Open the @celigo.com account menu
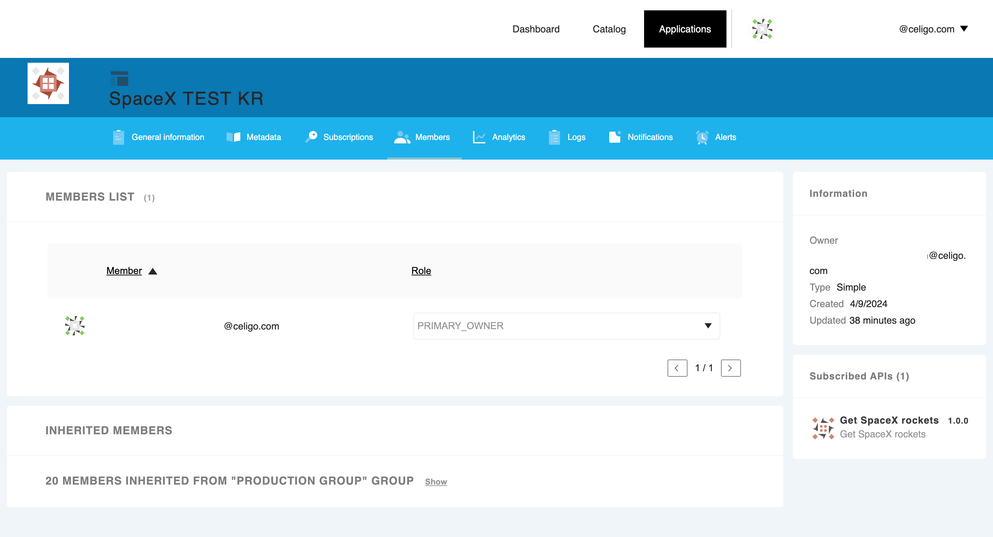993x537 pixels. [933, 29]
